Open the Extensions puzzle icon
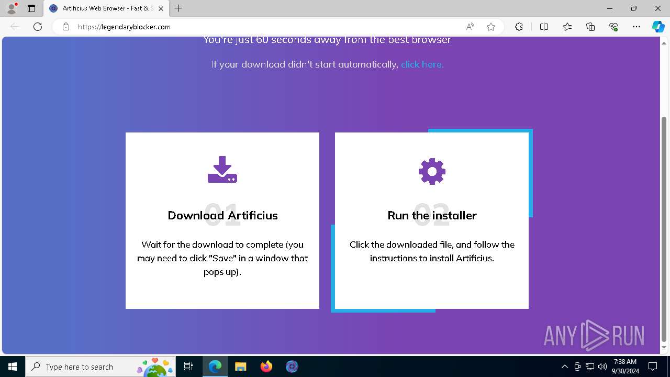 point(519,27)
